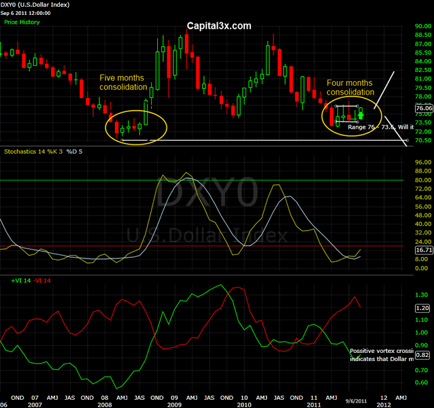Click the DXY0 (U.S.Dollar Index) chart title
This screenshot has height=408, width=434.
tap(35, 5)
